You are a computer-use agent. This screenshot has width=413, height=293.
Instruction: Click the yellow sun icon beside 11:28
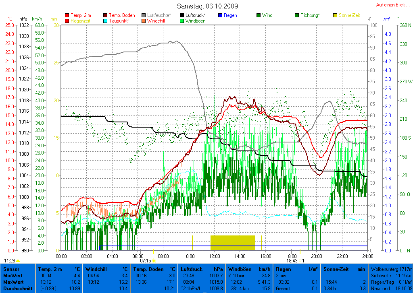pos(18,261)
